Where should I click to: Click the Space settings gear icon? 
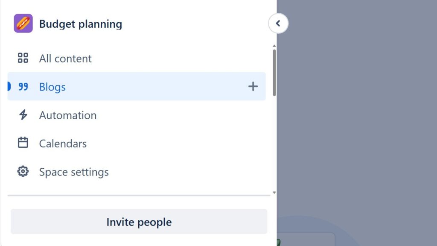pos(23,172)
